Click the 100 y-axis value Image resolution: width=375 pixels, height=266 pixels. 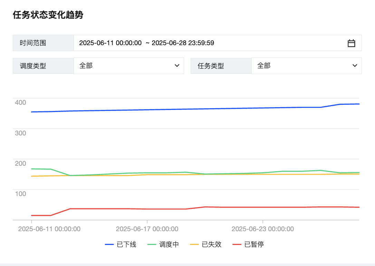coord(20,194)
